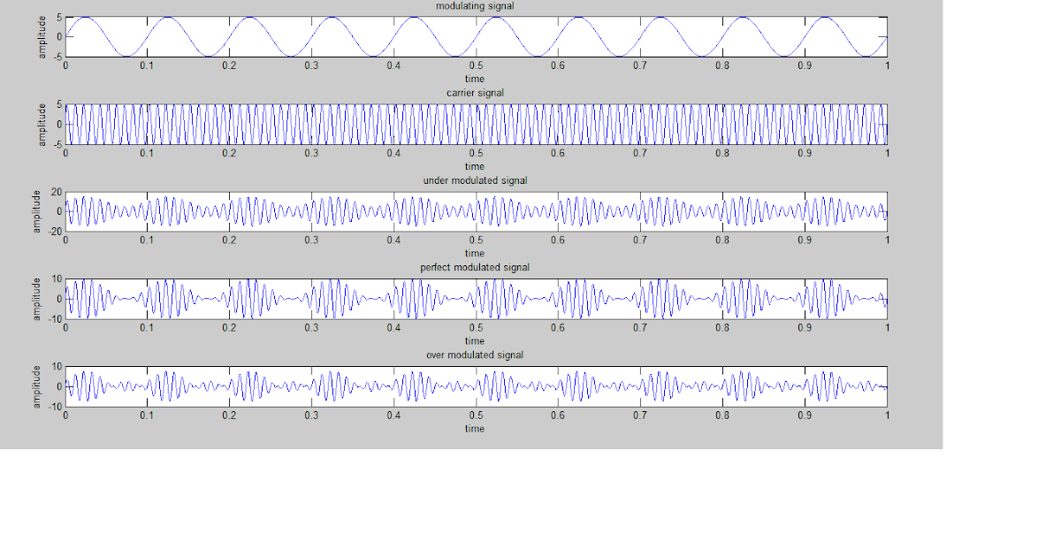Click the time label below the over modulated plot
The width and height of the screenshot is (1061, 557).
point(474,429)
